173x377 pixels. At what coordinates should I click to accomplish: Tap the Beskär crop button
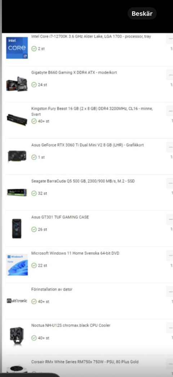(142, 13)
